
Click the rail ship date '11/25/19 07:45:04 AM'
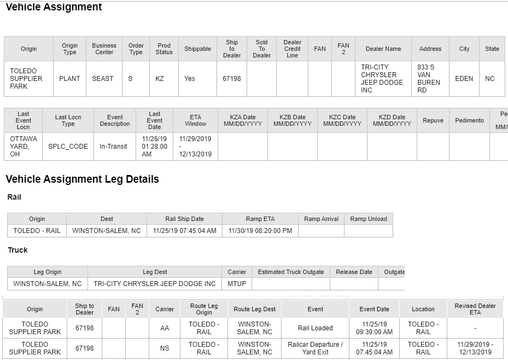point(184,231)
